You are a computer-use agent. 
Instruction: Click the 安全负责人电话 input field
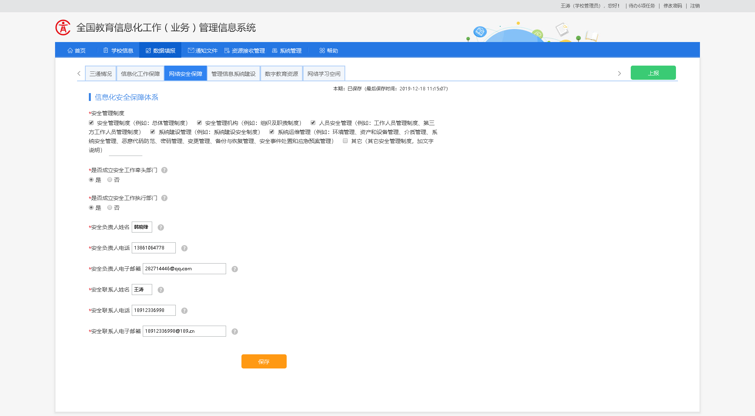(x=154, y=247)
